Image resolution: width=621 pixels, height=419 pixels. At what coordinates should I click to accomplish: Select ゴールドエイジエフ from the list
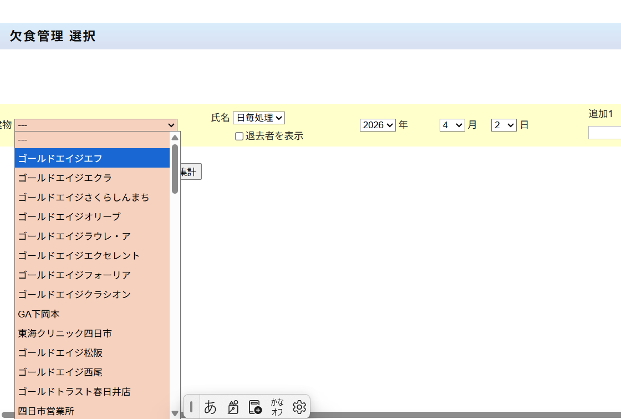[x=92, y=158]
